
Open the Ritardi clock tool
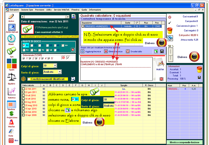point(11,39)
